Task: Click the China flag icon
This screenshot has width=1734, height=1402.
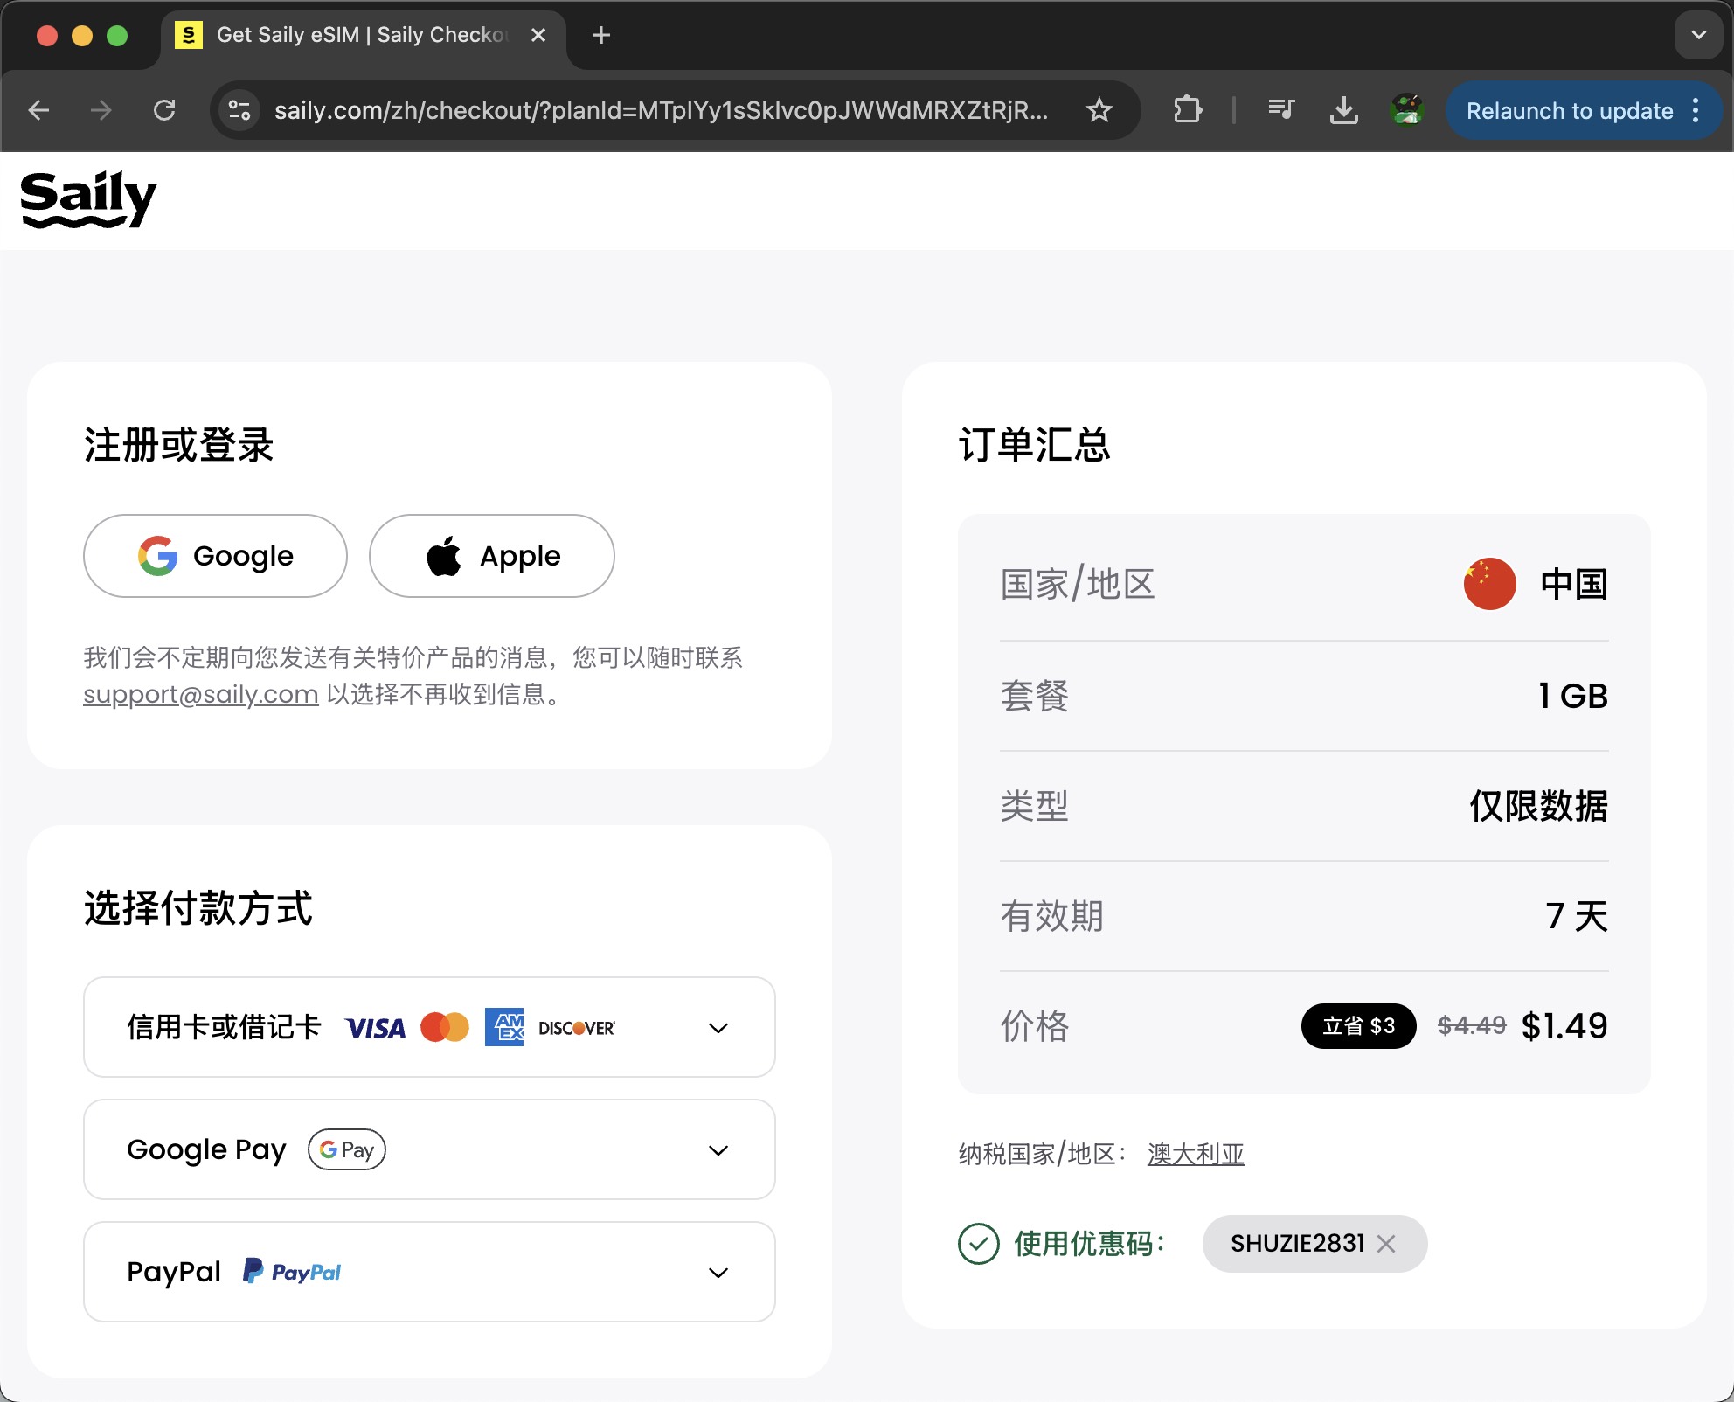Action: click(x=1489, y=584)
